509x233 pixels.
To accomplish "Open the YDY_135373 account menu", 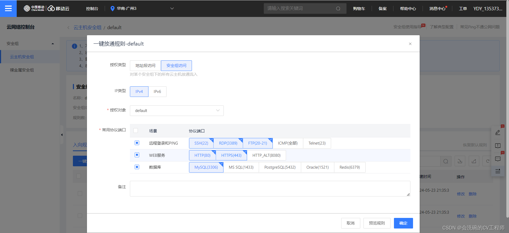I will coord(488,8).
